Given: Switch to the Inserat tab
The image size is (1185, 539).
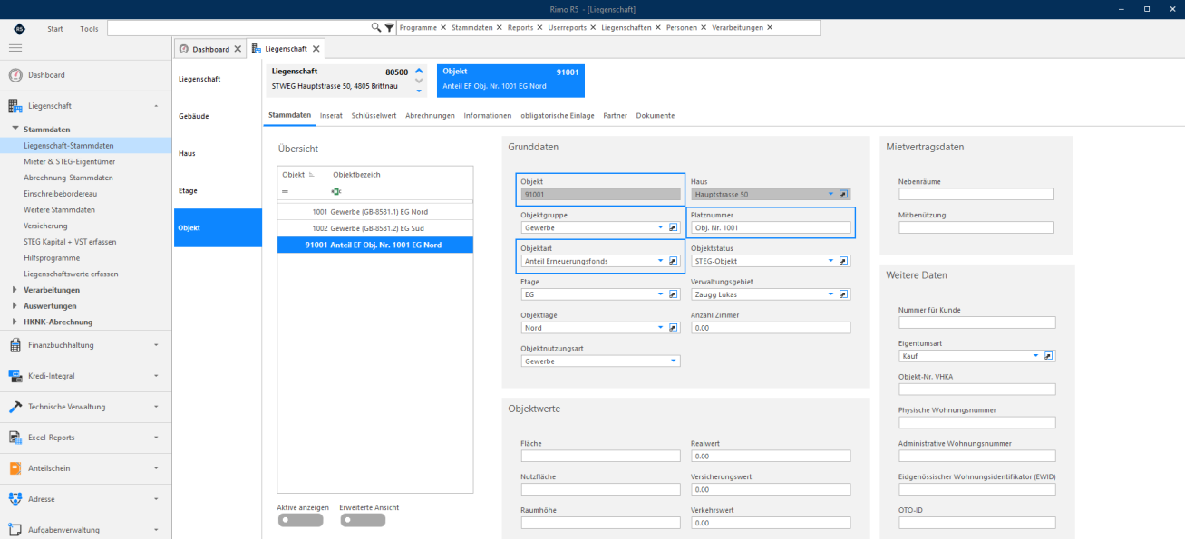Looking at the screenshot, I should (x=331, y=116).
